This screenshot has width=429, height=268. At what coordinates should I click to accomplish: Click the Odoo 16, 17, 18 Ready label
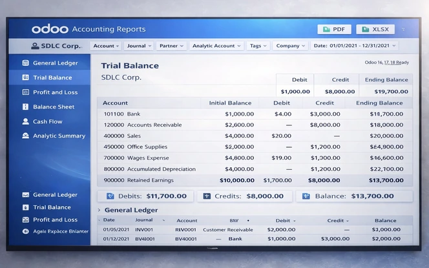pyautogui.click(x=387, y=63)
